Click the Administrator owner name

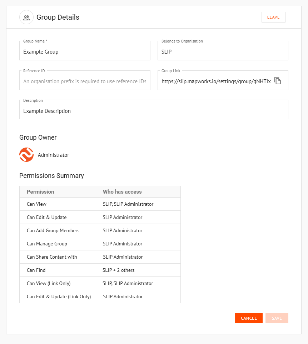coord(54,155)
